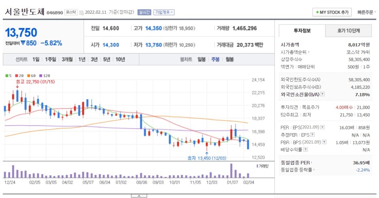Select the 5년 line chart period
379x198 pixels.
pos(107,59)
